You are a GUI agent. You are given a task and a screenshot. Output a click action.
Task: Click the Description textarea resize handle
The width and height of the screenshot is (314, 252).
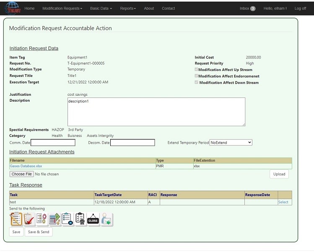click(x=244, y=125)
